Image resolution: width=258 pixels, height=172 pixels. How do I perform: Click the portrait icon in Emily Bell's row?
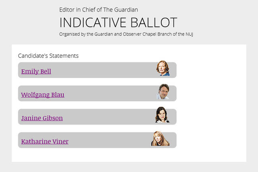(x=163, y=68)
